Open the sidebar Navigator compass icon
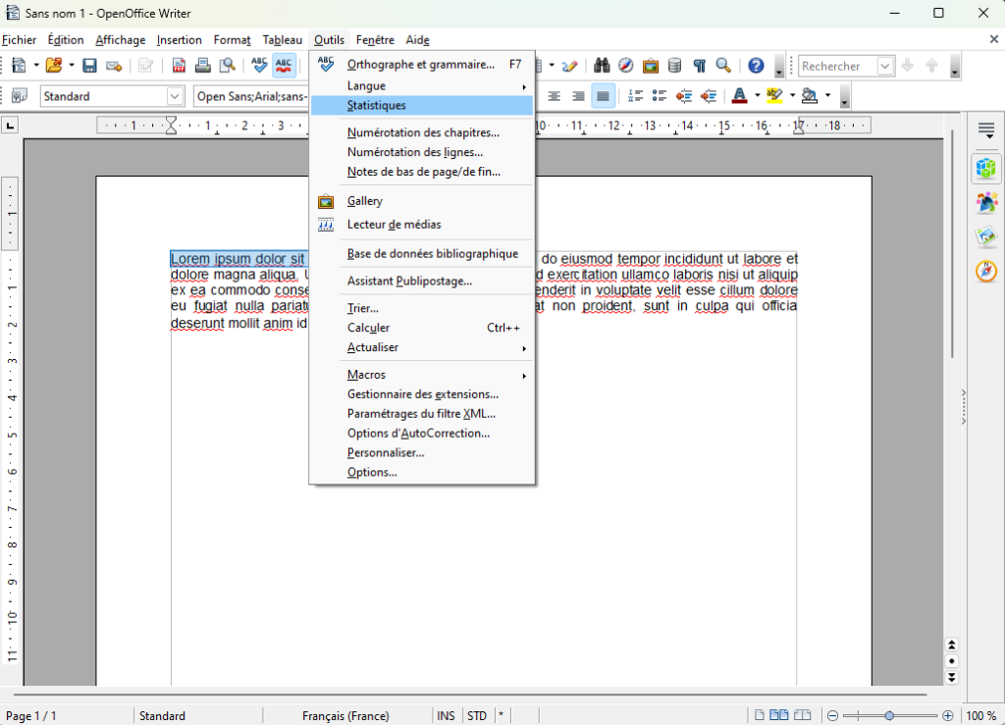 point(986,271)
